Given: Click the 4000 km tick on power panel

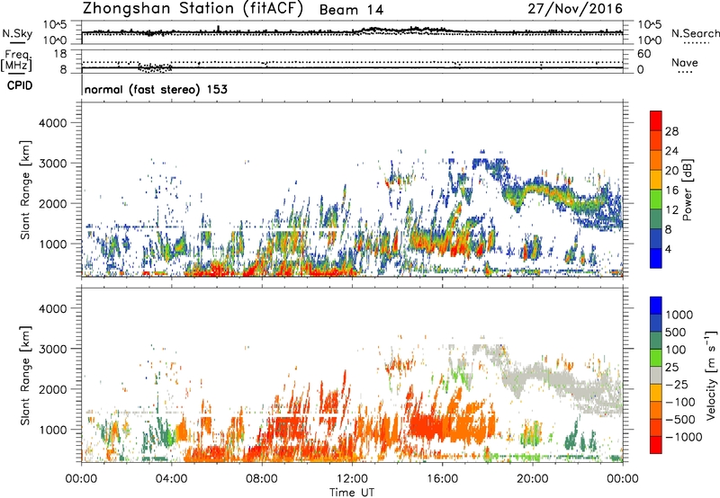Looking at the screenshot, I should pyautogui.click(x=52, y=123).
